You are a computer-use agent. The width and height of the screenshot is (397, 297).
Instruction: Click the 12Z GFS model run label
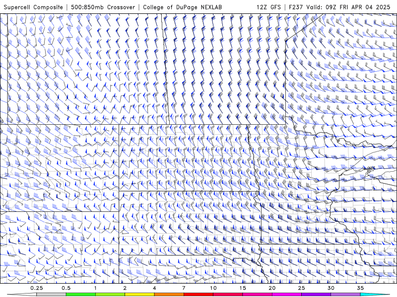(268, 7)
